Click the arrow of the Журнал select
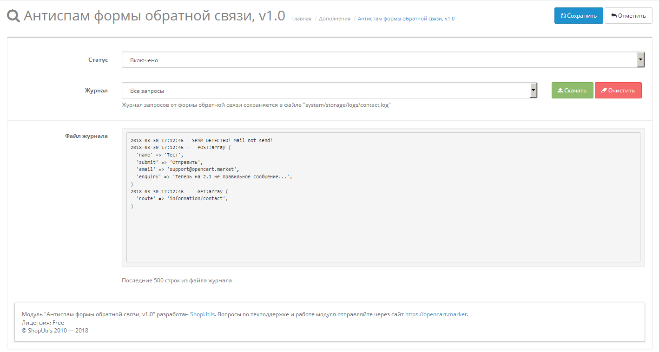Viewport: 659px width, 352px height. pyautogui.click(x=534, y=91)
